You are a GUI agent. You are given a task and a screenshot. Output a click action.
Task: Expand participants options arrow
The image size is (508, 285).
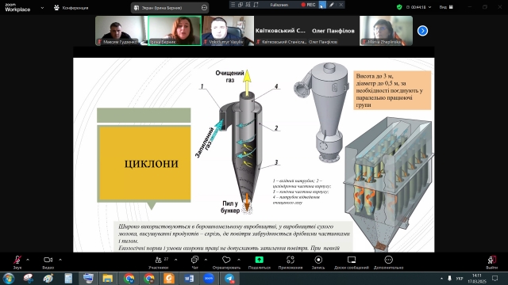click(x=176, y=260)
